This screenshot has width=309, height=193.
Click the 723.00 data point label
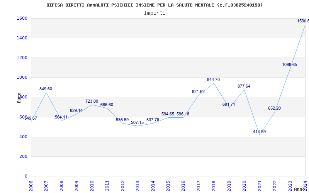[92, 101]
